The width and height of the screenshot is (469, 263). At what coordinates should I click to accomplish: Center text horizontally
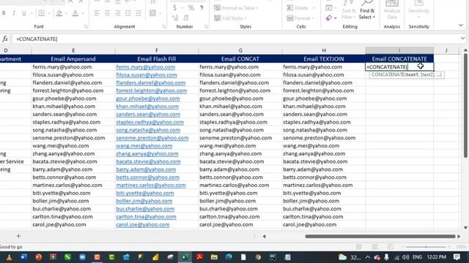(x=107, y=13)
